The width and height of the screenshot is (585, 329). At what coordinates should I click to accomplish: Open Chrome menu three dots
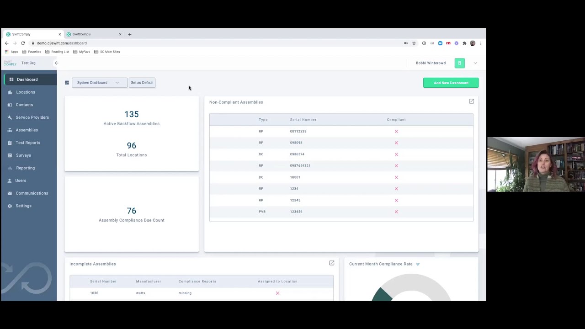pos(480,43)
